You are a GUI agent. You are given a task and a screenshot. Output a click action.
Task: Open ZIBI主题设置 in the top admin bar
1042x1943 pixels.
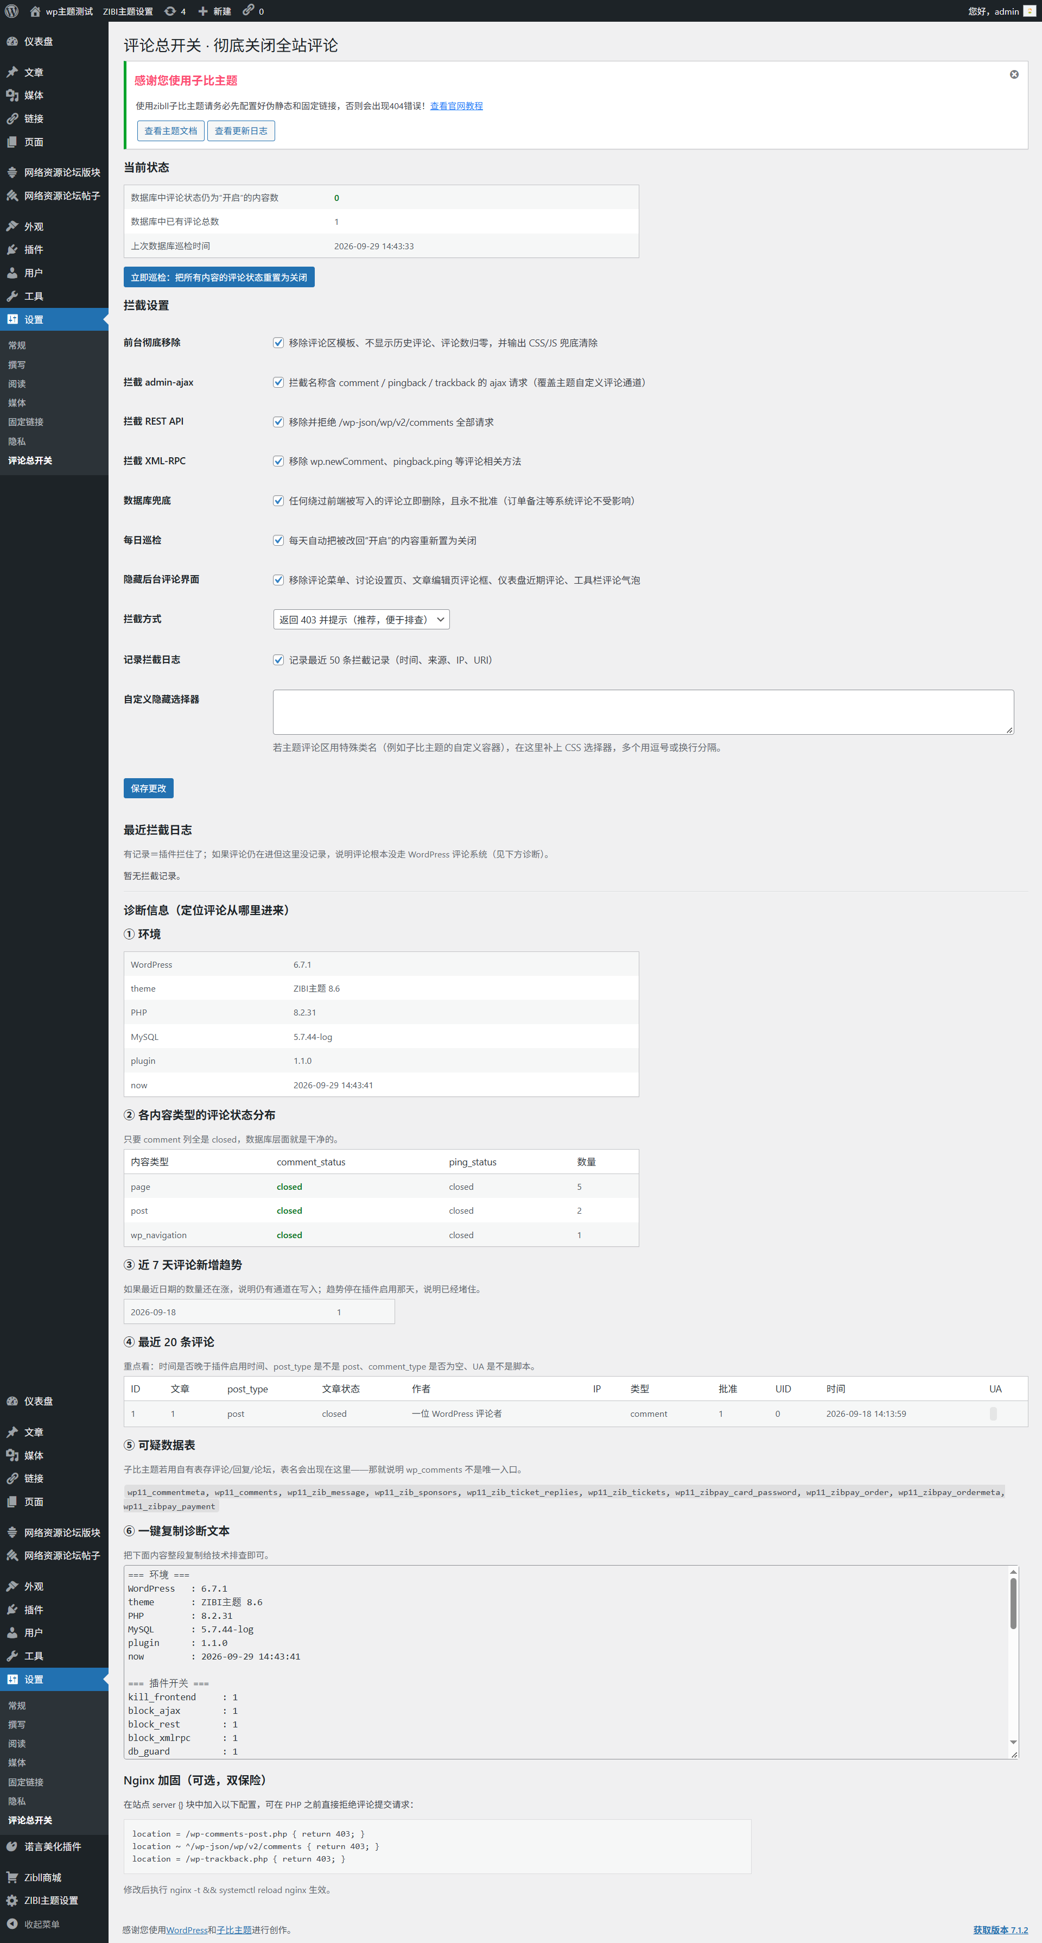[128, 11]
